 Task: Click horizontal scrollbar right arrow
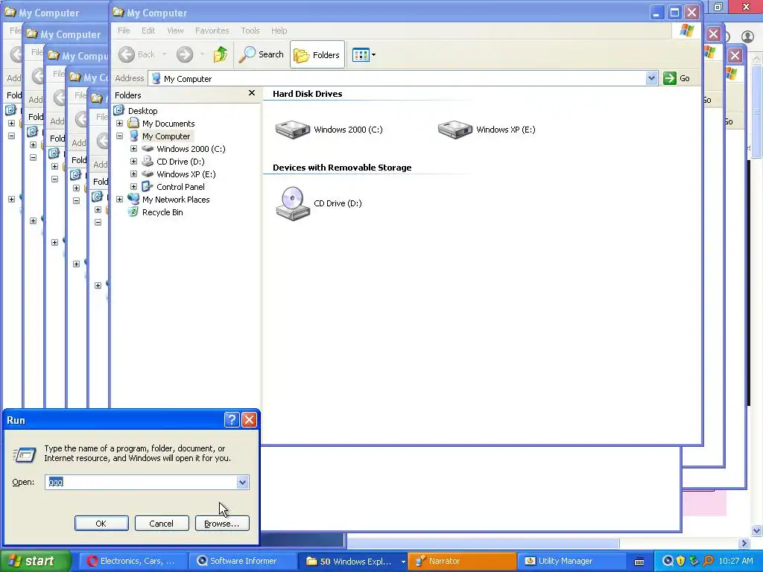[x=744, y=543]
